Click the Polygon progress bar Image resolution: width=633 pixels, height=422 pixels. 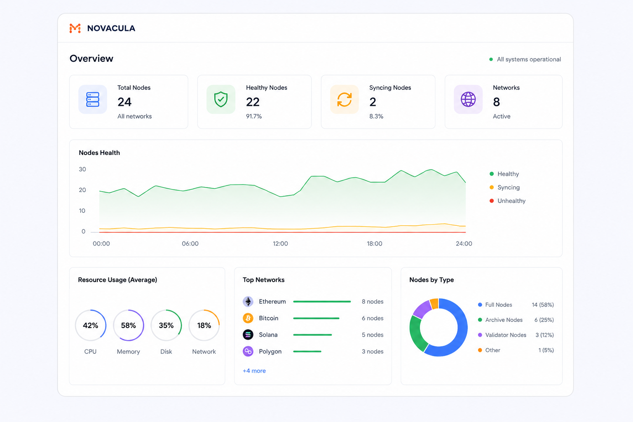point(307,352)
